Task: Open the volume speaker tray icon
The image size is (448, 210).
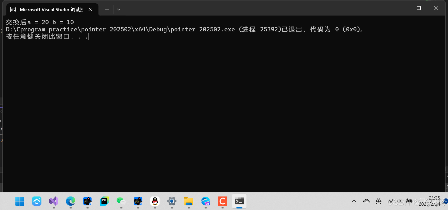Action: [400, 201]
